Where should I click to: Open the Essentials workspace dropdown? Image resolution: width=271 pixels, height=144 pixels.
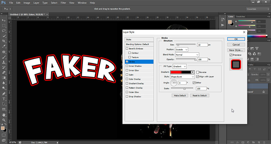[257, 9]
